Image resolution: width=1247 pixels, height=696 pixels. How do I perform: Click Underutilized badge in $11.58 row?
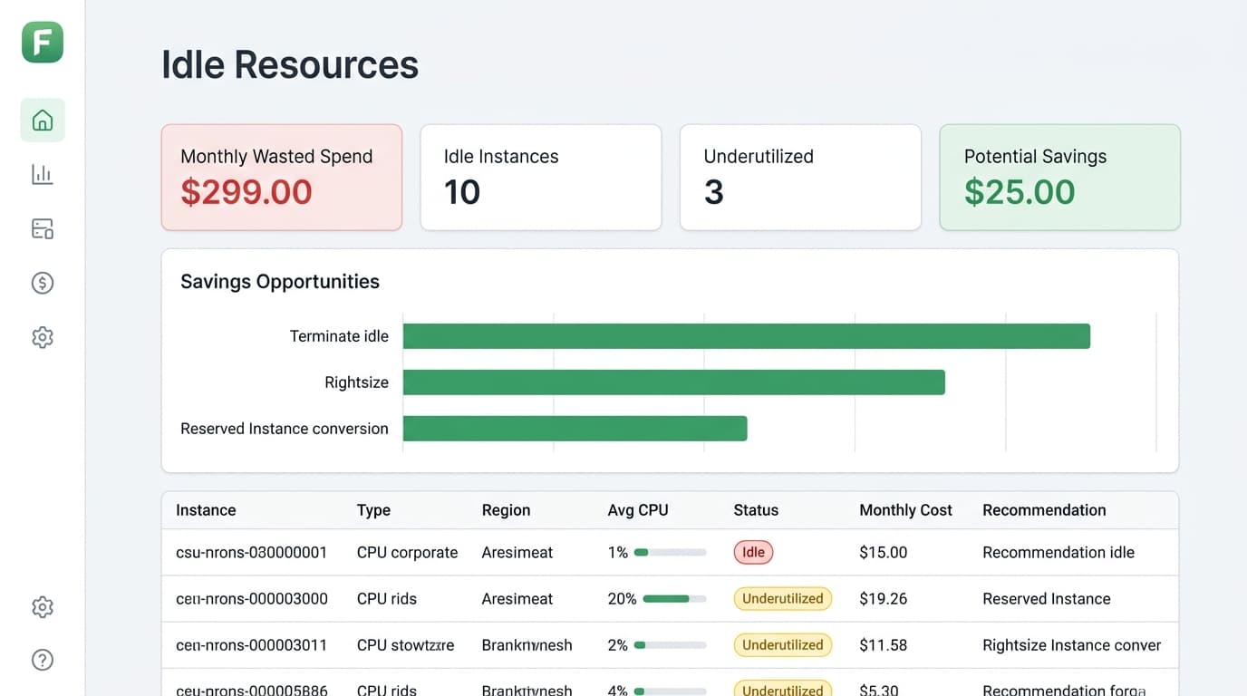783,645
